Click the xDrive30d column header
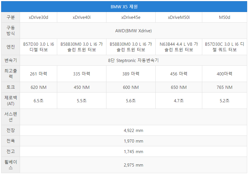 point(38,17)
